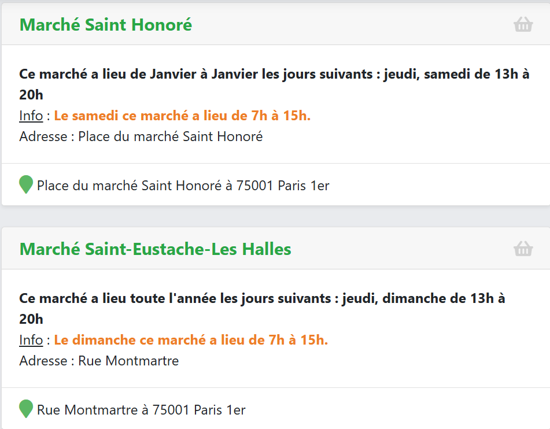The image size is (550, 429).
Task: Click the orange dimanche 7h à 15h notice
Action: [x=191, y=340]
